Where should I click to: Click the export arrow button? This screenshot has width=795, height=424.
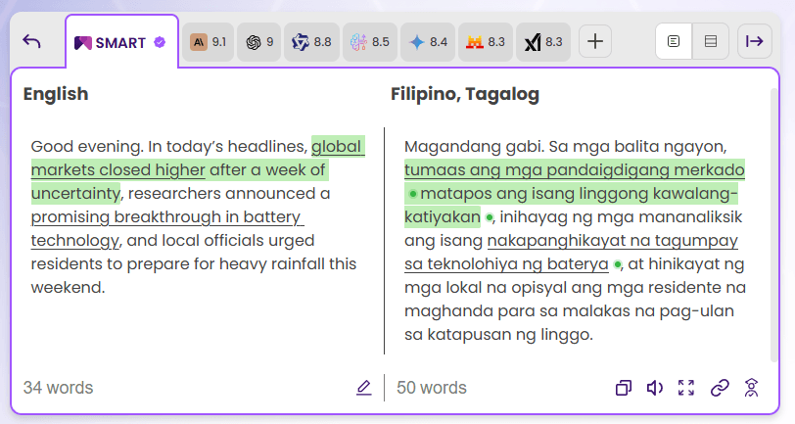[x=755, y=41]
